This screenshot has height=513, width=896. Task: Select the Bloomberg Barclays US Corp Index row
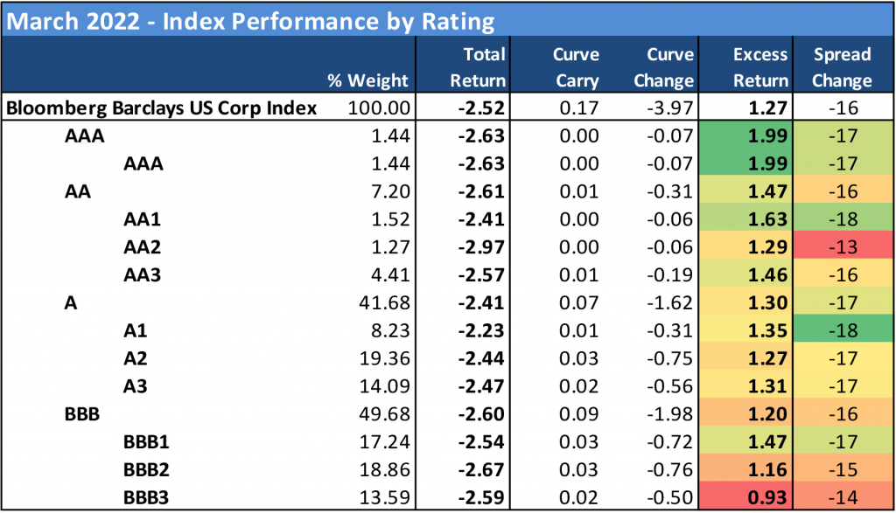[162, 109]
